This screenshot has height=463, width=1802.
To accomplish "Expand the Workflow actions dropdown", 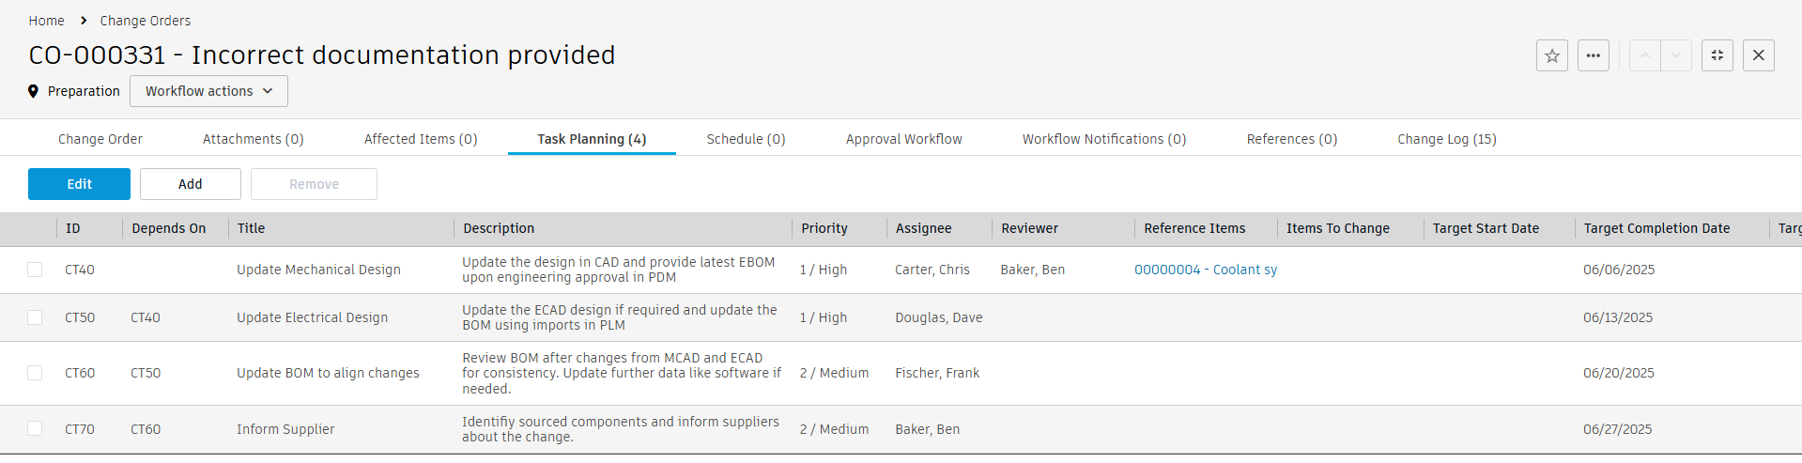I will click(x=208, y=91).
